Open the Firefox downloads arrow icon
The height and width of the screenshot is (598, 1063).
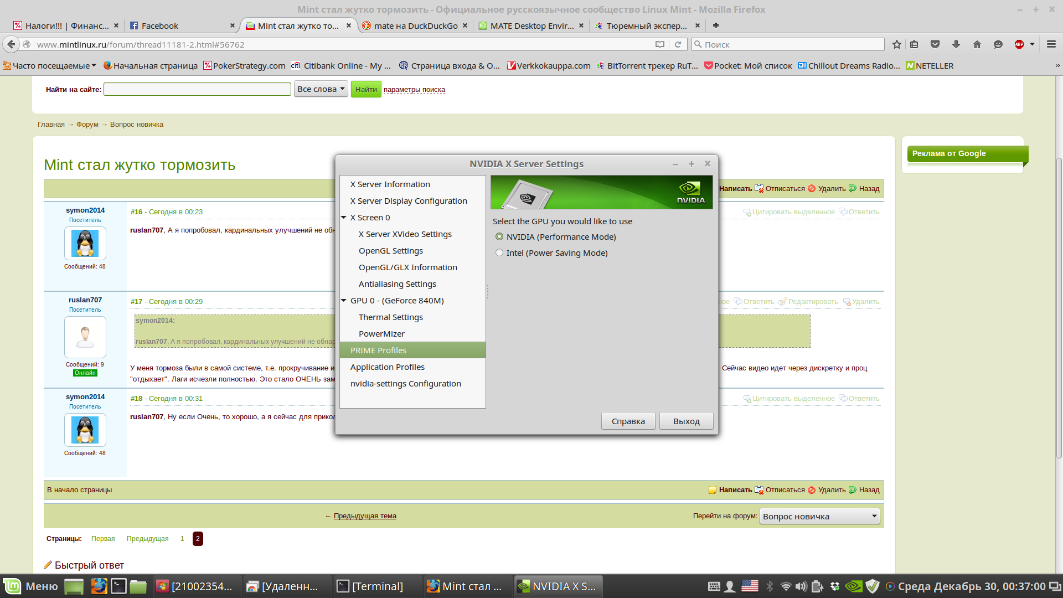click(956, 44)
